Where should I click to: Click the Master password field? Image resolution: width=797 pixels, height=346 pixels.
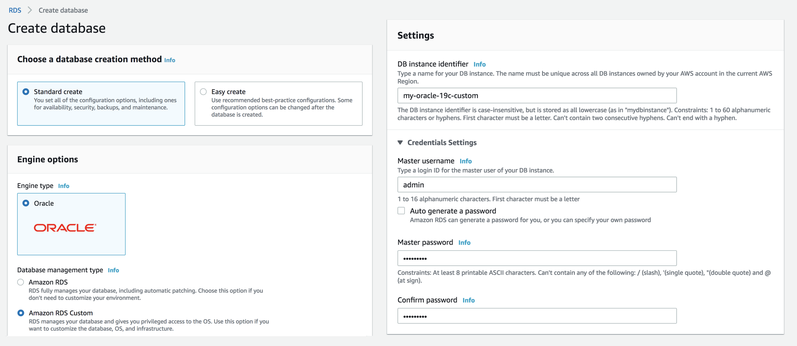[537, 258]
